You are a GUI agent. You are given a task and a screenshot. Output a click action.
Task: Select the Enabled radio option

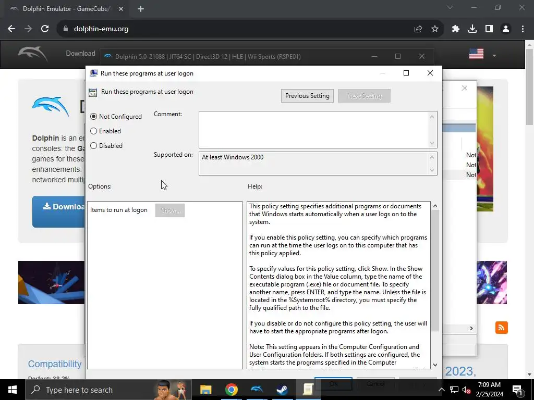click(x=105, y=131)
